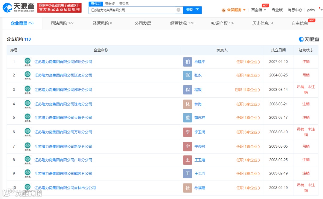The height and width of the screenshot is (199, 323).
Task: Click the 宁 avatar for 宁俊时
Action: pyautogui.click(x=188, y=146)
